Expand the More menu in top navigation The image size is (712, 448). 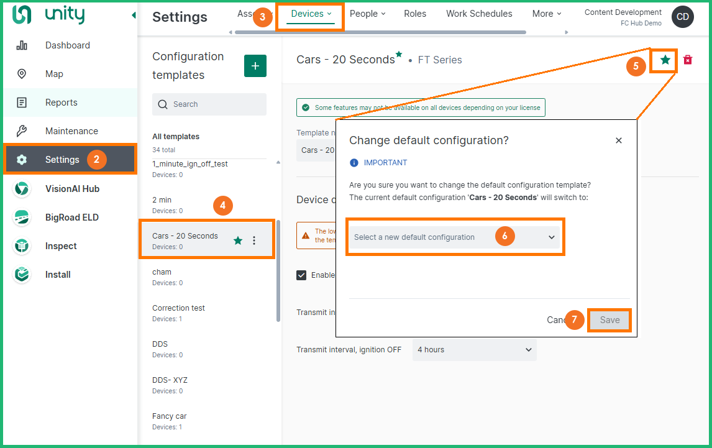[546, 14]
